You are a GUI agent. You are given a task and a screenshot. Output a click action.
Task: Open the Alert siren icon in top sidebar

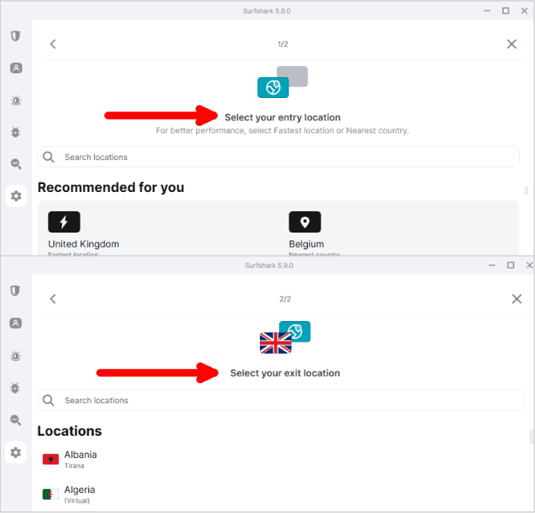click(16, 100)
